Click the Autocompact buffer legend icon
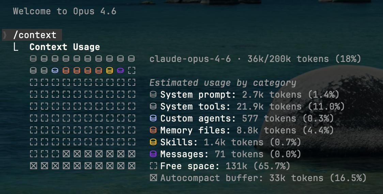 (x=153, y=178)
